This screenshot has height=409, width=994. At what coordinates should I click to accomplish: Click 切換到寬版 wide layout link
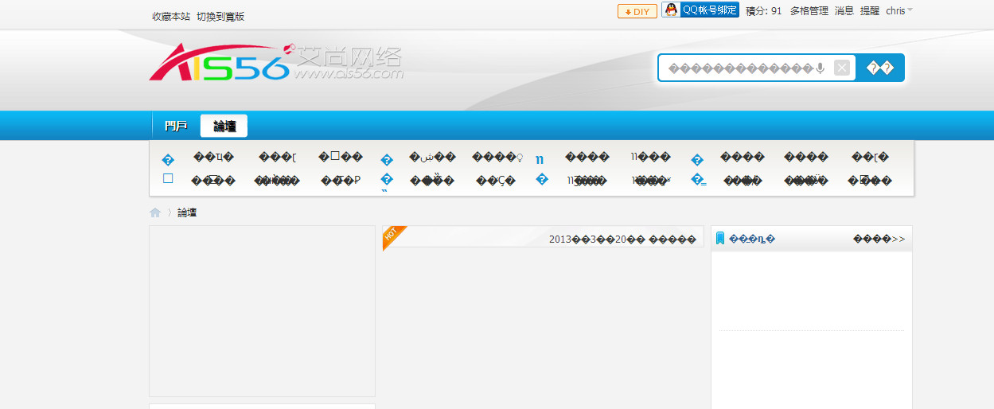(220, 16)
